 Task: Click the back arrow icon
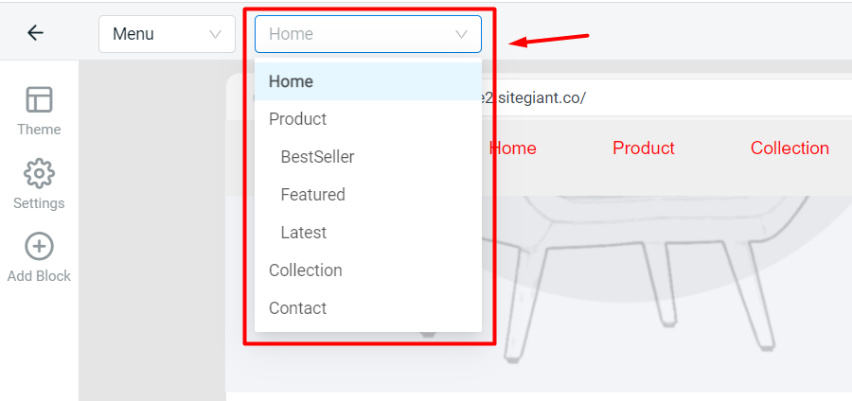35,33
